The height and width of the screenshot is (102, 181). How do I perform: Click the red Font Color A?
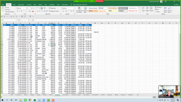point(33,11)
